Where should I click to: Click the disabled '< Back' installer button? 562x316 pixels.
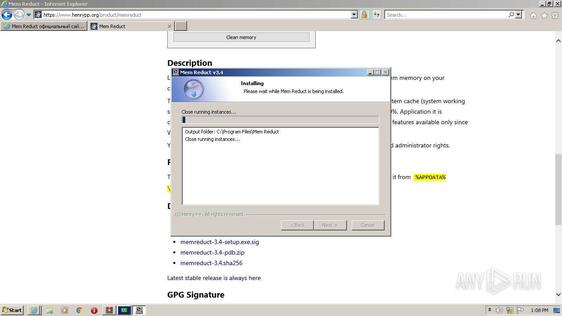click(297, 225)
